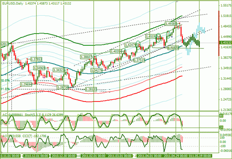Select the 05.19 00:00 date marker
Screen dimensions: 232x159
(x=200, y=156)
